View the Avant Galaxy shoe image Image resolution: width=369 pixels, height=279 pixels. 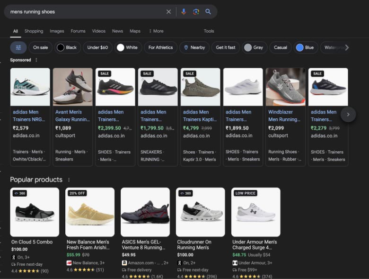coord(73,87)
